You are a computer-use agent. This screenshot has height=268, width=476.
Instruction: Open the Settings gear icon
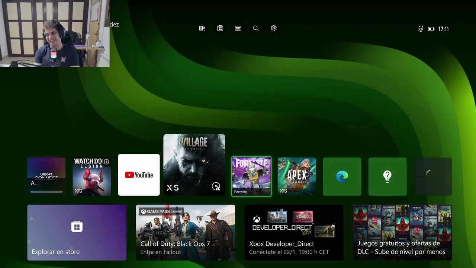pyautogui.click(x=274, y=28)
